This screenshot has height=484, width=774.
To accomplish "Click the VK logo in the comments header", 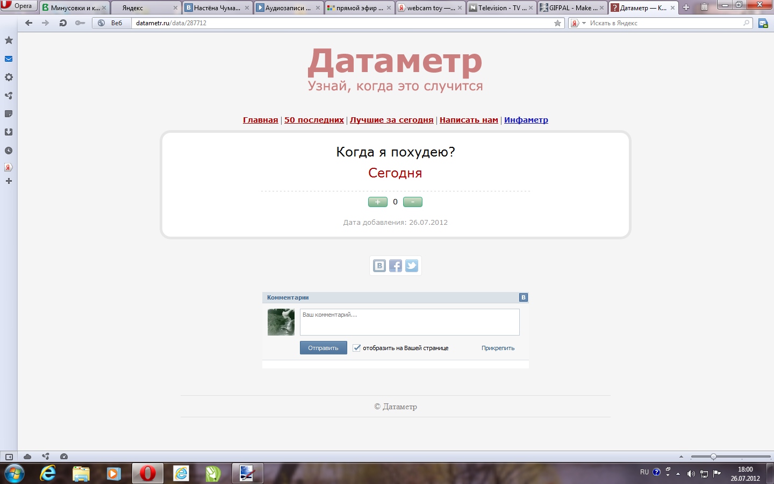I will 524,297.
